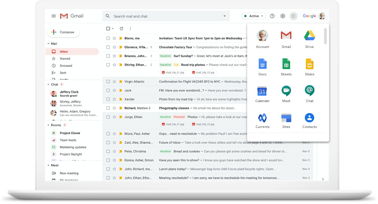Go to the Starred folder
The height and width of the screenshot is (204, 378).
65,58
